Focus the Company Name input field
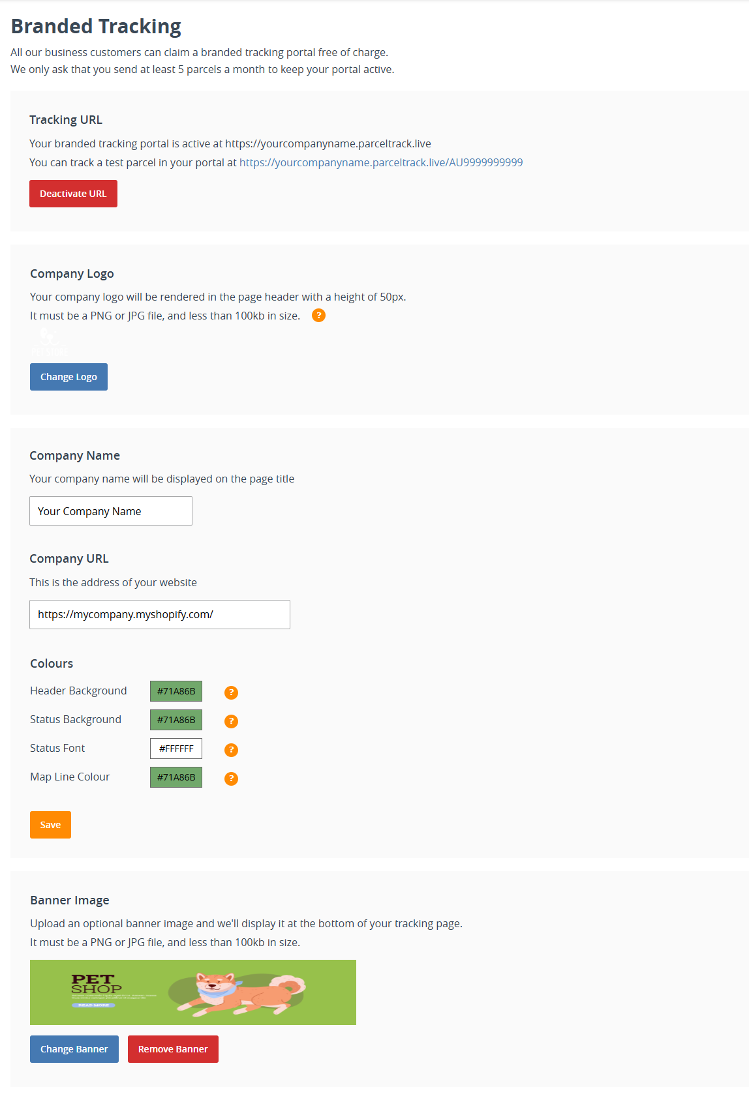Screen dimensions: 749x1100 click(x=111, y=511)
